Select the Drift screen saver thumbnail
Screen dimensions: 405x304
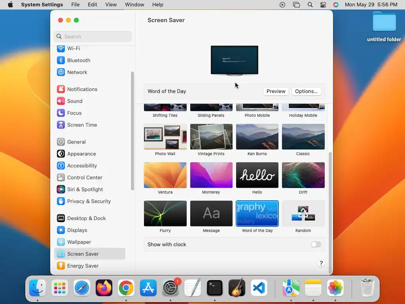click(x=303, y=175)
